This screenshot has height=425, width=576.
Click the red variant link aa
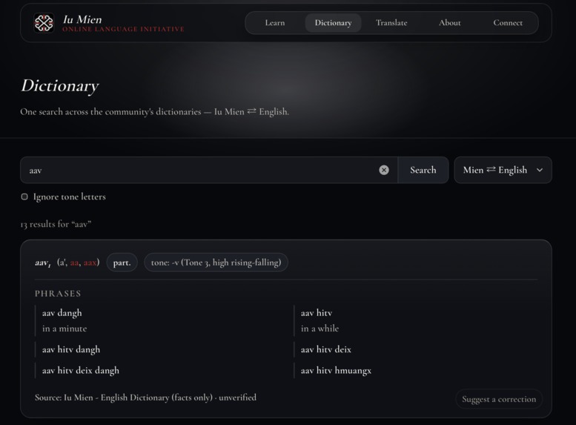[75, 263]
